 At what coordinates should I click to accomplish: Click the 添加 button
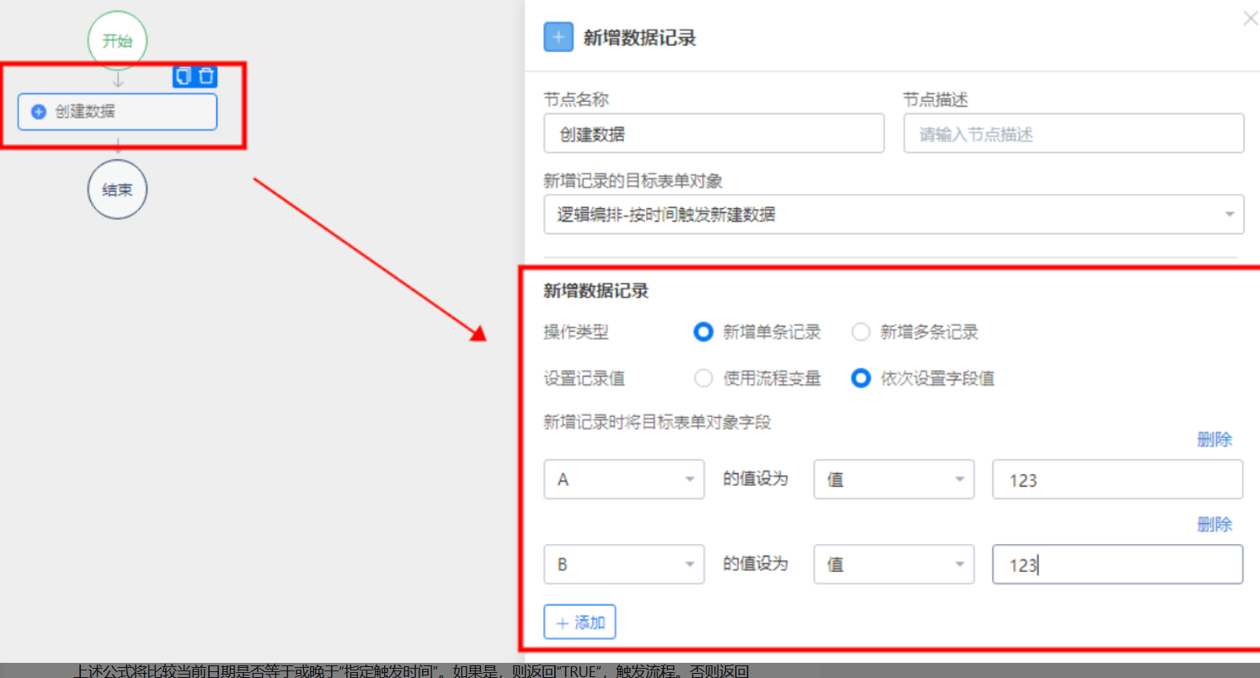pos(579,622)
